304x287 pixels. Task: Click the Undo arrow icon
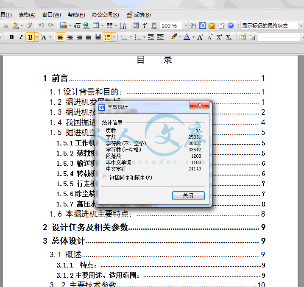(x=41, y=25)
